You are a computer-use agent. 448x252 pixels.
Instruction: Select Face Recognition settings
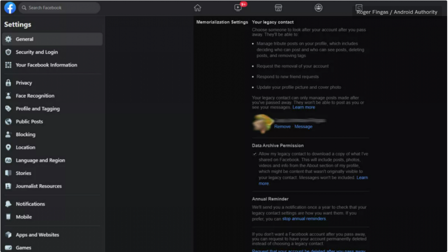[x=52, y=96]
